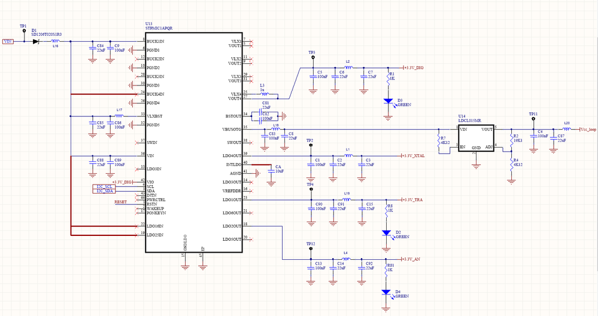Select resistor R1 1K
The height and width of the screenshot is (316, 598).
(x=388, y=78)
